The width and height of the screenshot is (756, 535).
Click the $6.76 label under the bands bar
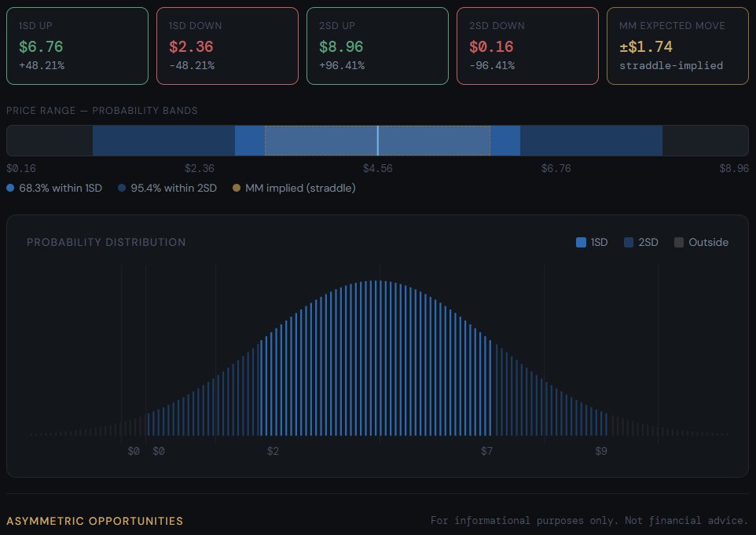[556, 168]
